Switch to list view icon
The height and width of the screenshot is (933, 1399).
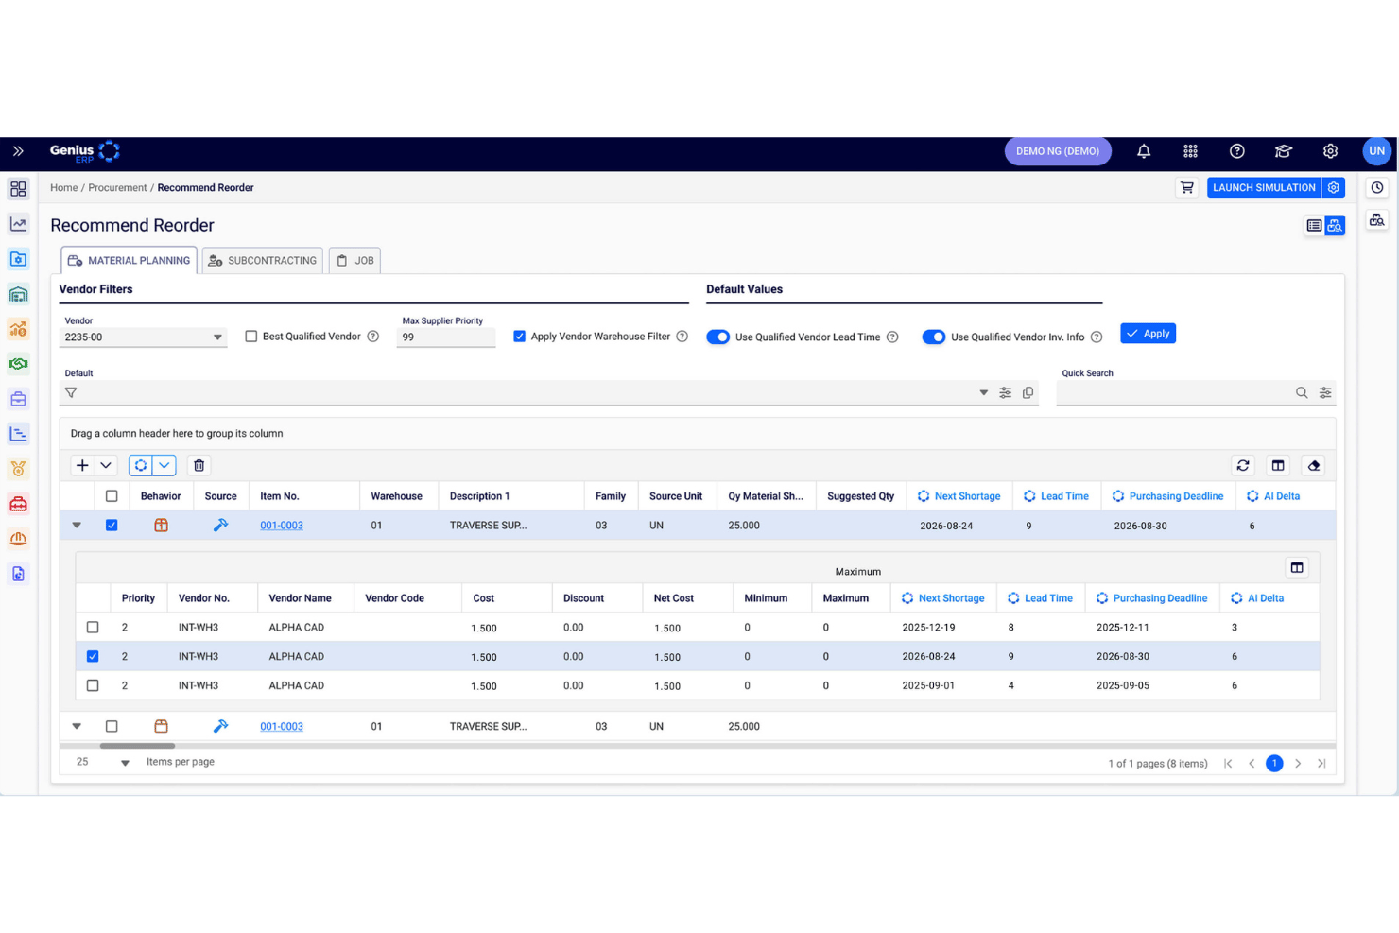point(1314,226)
